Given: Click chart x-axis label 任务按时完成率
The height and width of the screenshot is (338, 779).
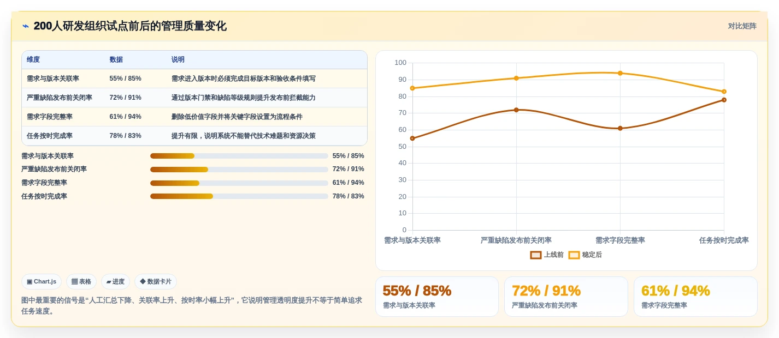Looking at the screenshot, I should point(724,240).
